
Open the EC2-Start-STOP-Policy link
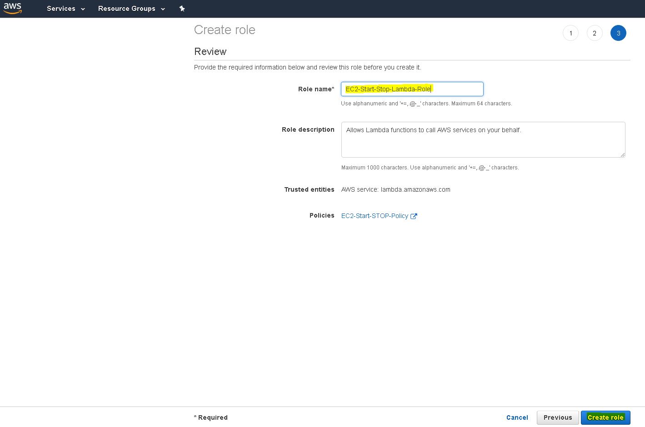coord(375,216)
